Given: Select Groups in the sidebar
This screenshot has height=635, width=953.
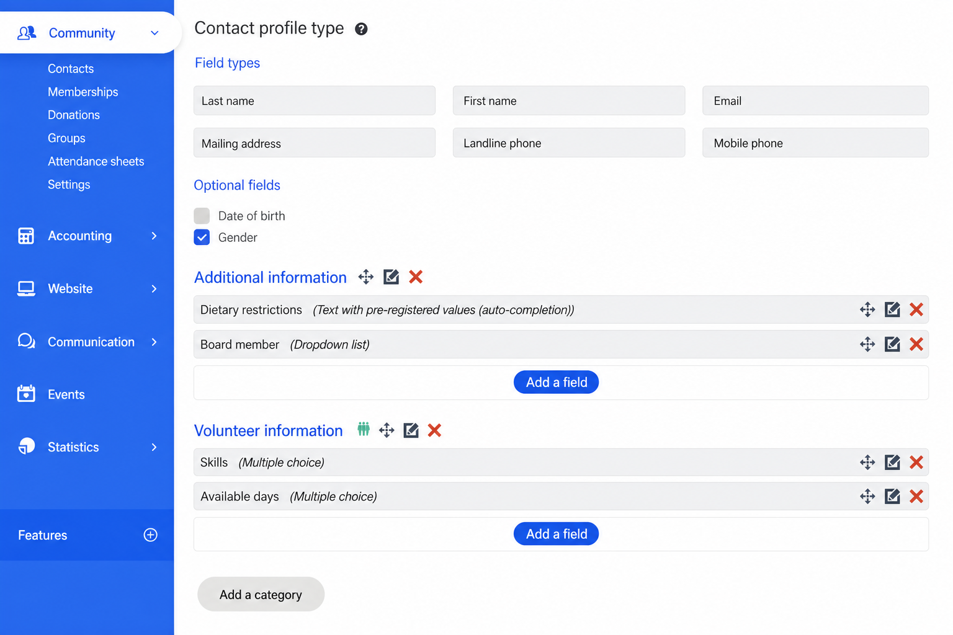Looking at the screenshot, I should pyautogui.click(x=66, y=138).
